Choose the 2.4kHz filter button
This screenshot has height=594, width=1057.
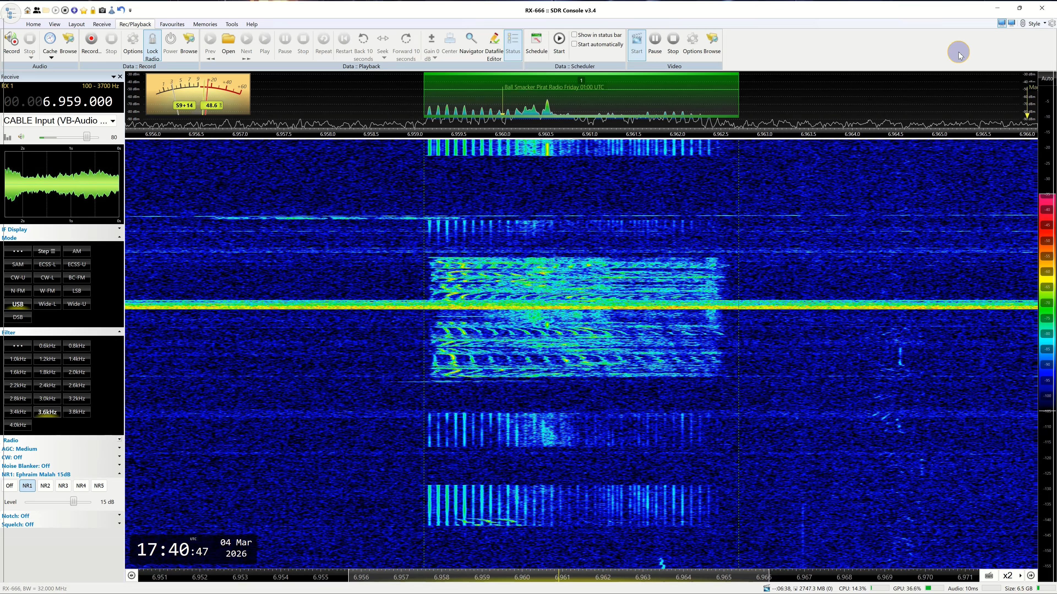point(47,385)
